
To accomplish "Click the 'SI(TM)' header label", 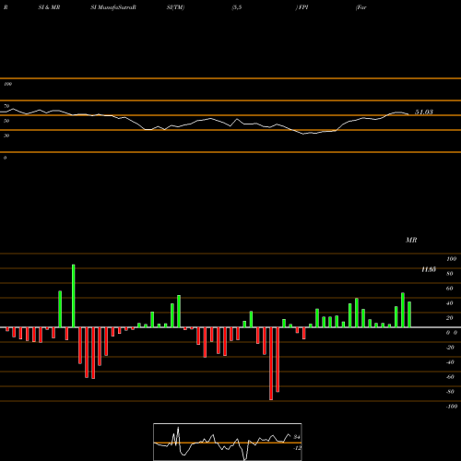I will point(175,7).
